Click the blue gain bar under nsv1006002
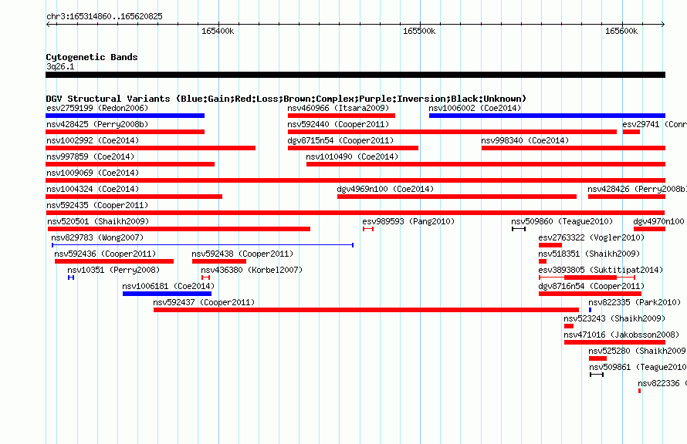 (547, 116)
